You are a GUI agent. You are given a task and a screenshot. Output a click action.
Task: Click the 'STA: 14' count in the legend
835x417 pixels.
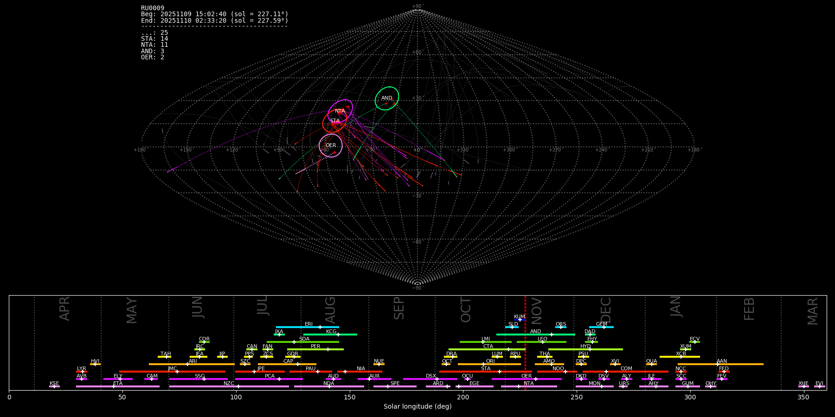point(154,39)
